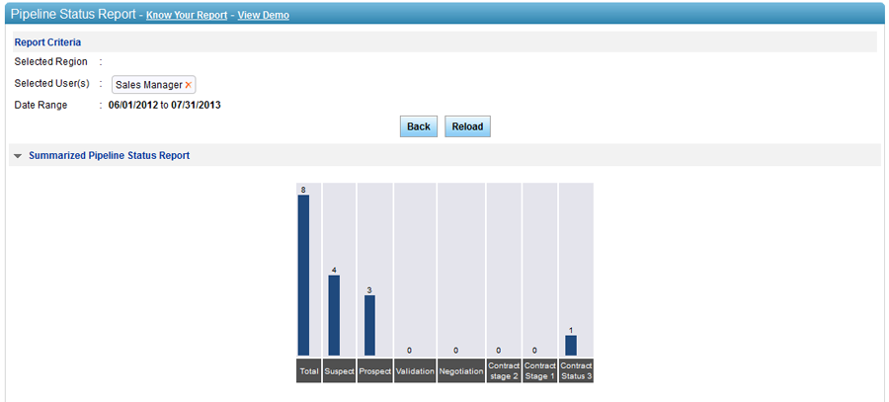Screen dimensions: 889x402
Task: Select the Suspect bar showing 4
Action: (334, 315)
